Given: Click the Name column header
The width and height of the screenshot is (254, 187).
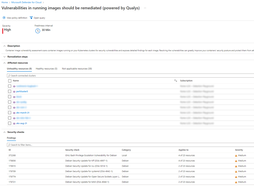Looking at the screenshot, I should click(16, 81).
